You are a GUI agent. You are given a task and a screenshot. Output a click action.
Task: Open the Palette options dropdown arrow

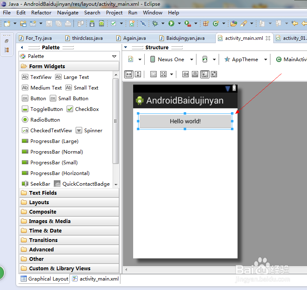pos(114,56)
